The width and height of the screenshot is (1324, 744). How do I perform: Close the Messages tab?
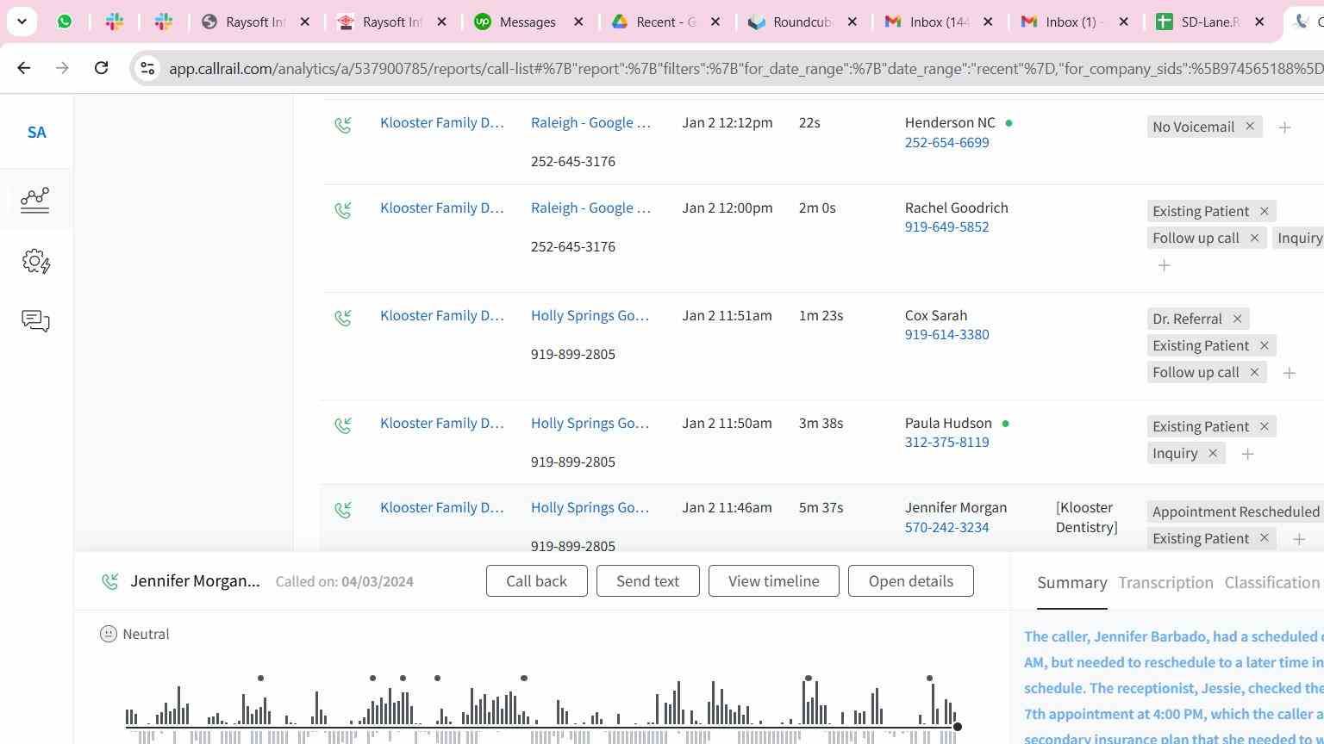578,22
